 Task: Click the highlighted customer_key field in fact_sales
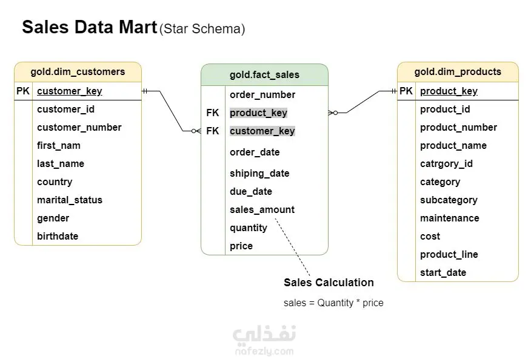262,131
